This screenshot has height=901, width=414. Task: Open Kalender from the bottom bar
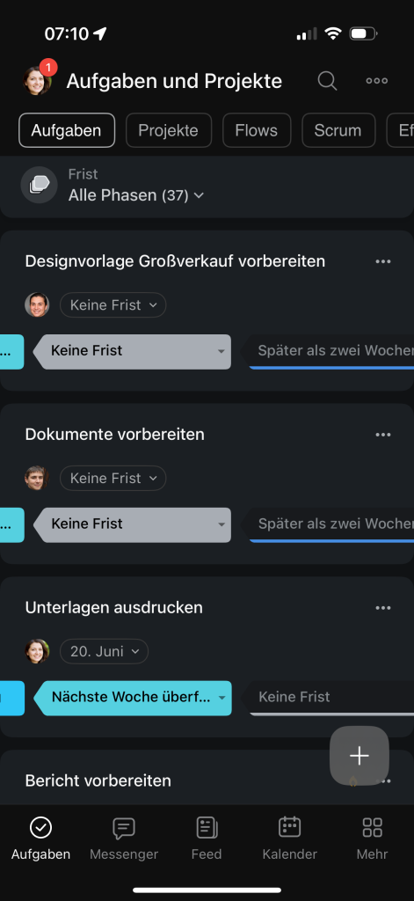click(x=289, y=839)
